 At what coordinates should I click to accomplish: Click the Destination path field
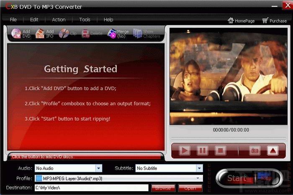tap(92, 188)
